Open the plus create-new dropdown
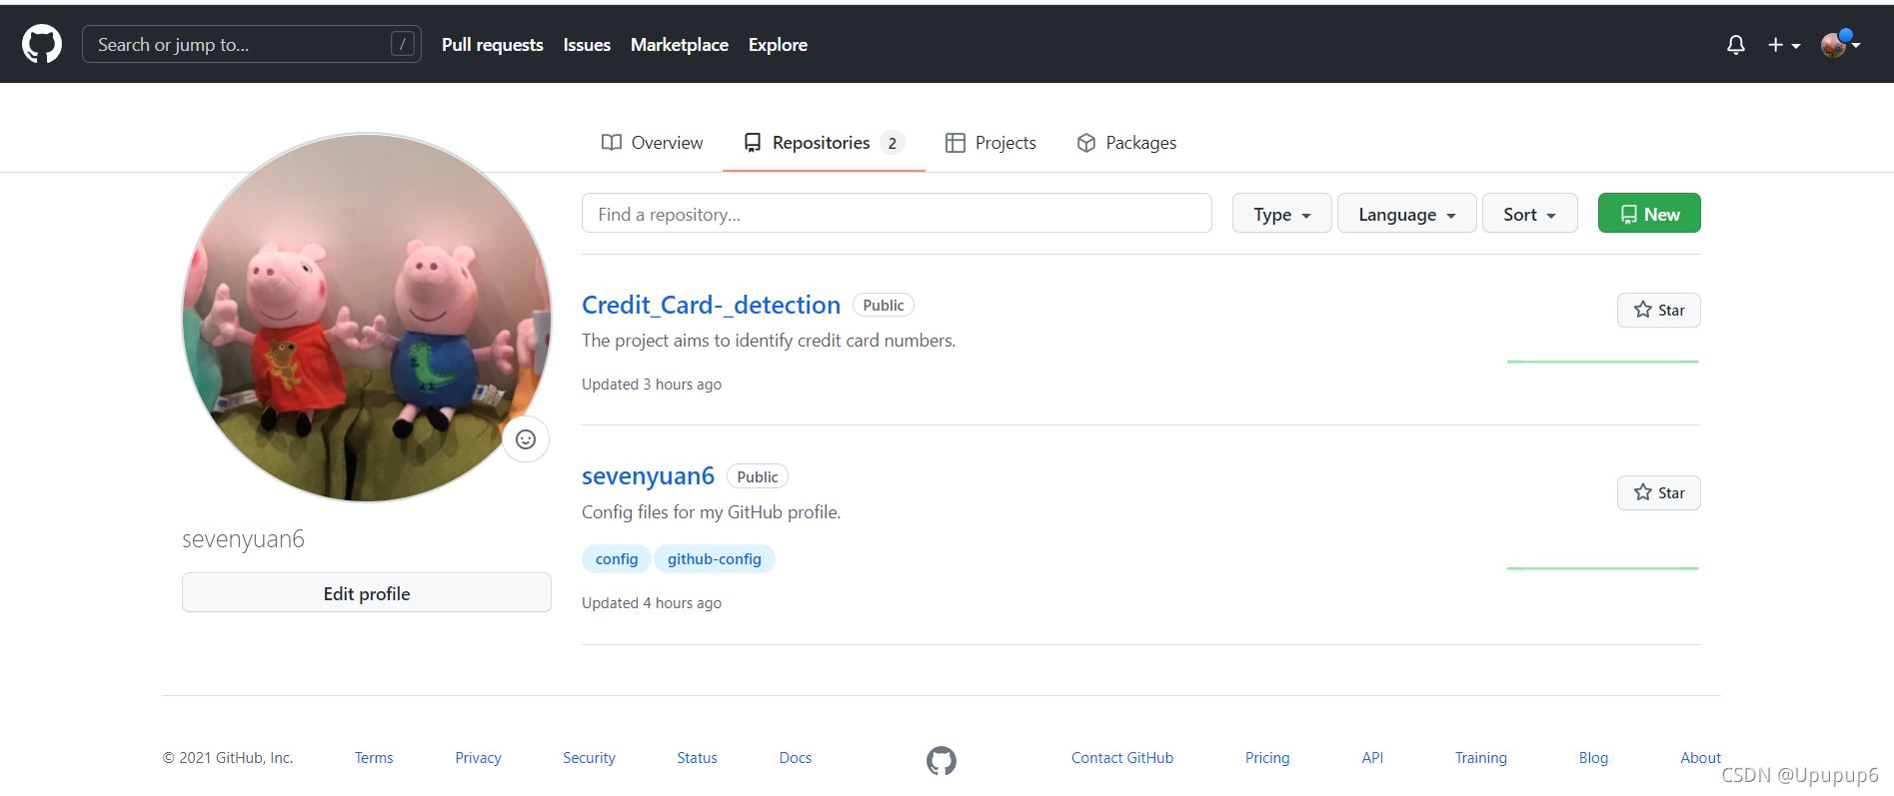Image resolution: width=1894 pixels, height=796 pixels. (x=1783, y=45)
